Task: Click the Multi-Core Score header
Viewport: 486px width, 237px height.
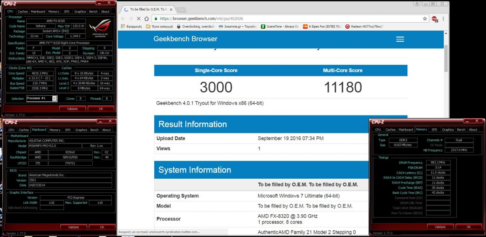Action: [343, 70]
